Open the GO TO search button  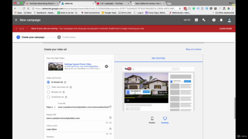point(187,20)
